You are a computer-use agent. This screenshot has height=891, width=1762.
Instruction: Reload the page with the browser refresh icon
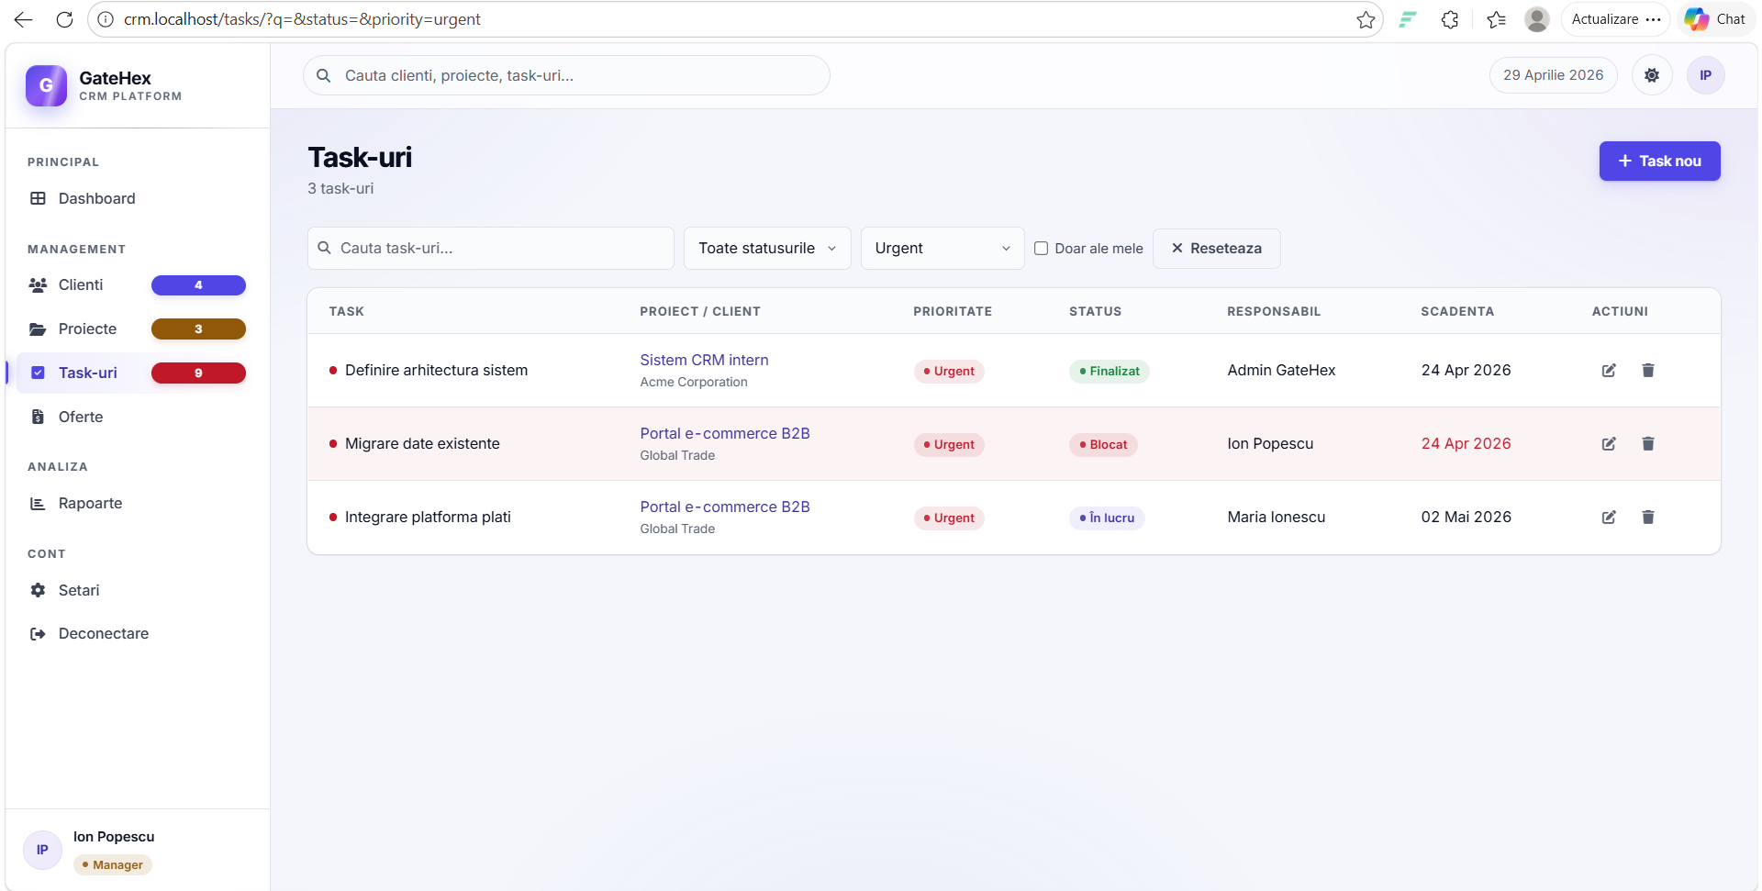point(64,19)
